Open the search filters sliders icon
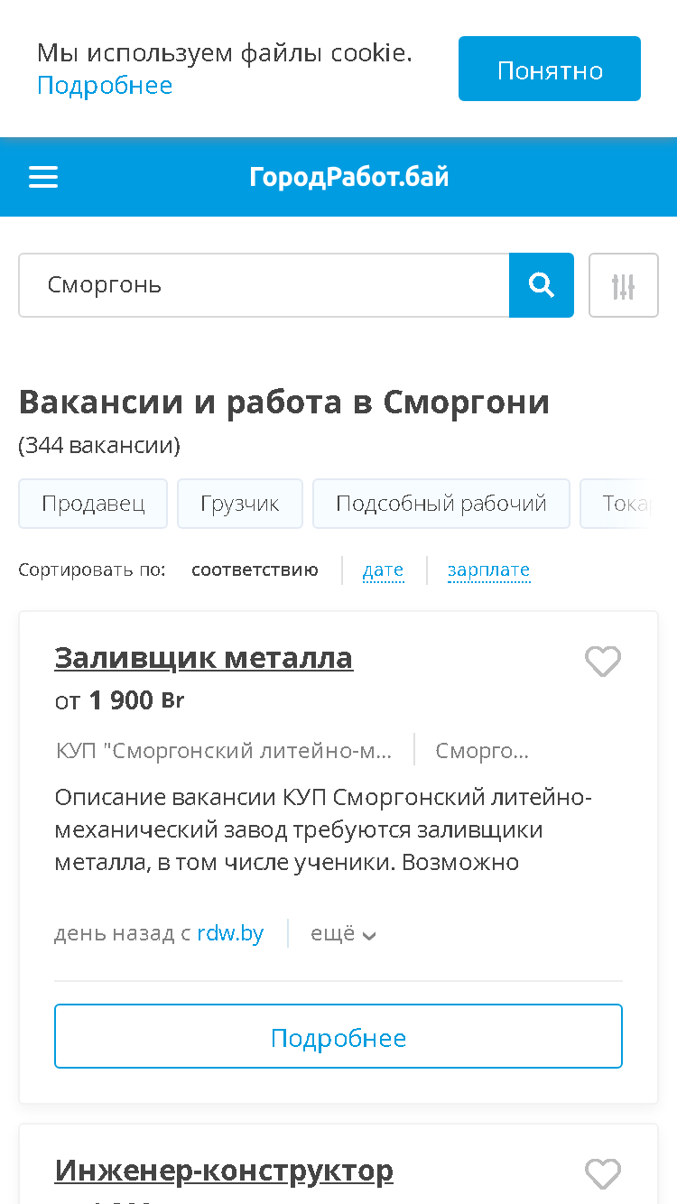Screen dimensions: 677x1204 point(624,285)
